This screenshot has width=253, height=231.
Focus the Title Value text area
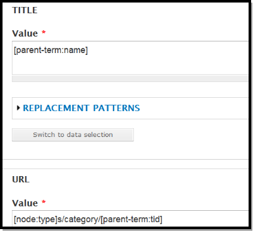pos(131,58)
